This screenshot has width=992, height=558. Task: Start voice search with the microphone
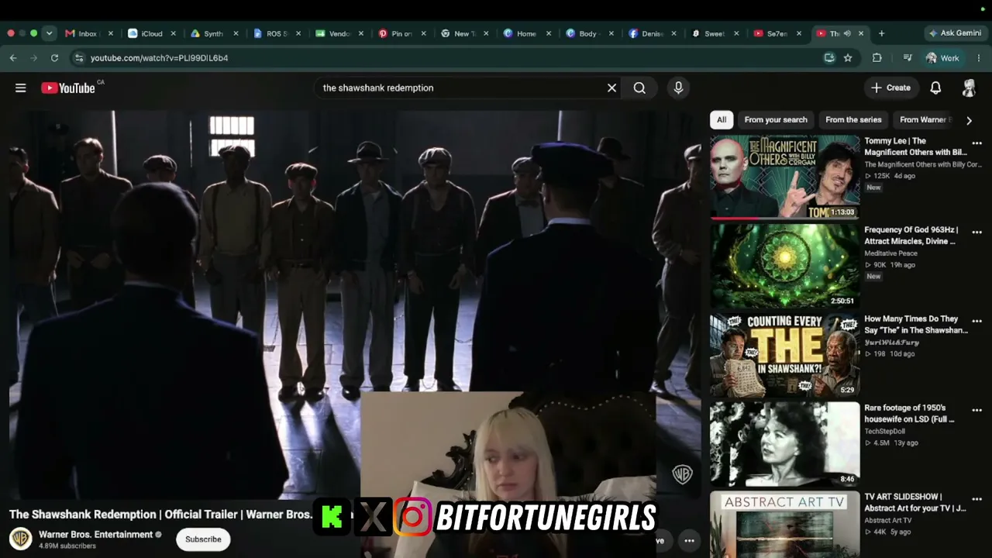pos(678,88)
